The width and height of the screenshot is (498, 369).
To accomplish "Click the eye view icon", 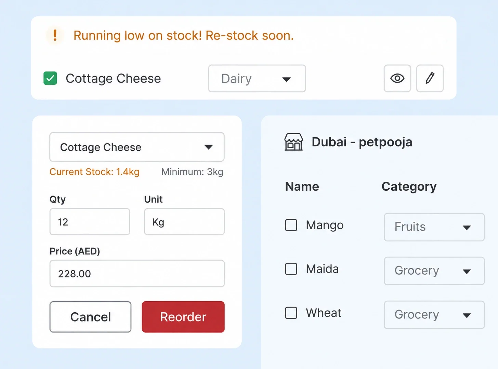I will tap(397, 79).
